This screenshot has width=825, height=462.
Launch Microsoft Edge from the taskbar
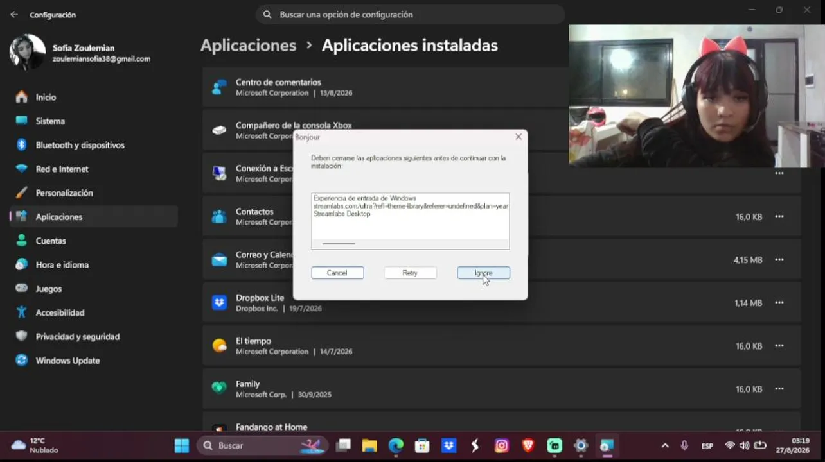(x=396, y=445)
